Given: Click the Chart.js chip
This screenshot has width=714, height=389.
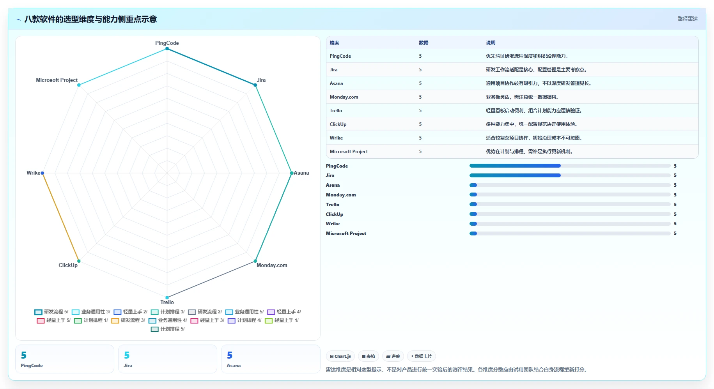Looking at the screenshot, I should coord(340,356).
